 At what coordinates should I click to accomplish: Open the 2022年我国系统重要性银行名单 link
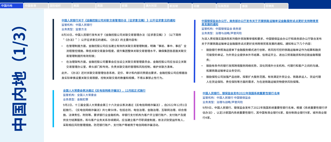(241, 93)
